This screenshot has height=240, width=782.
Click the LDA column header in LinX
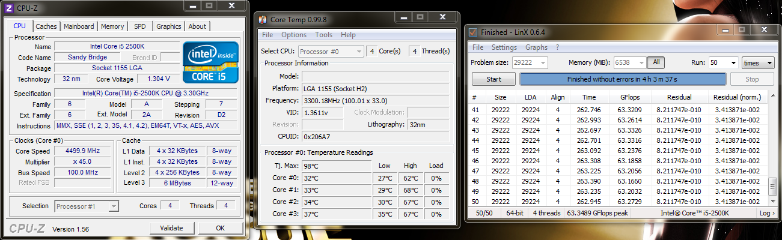click(x=530, y=97)
